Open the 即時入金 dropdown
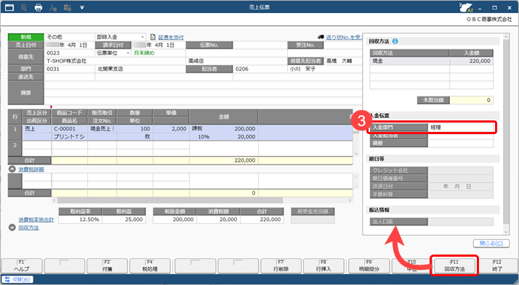The image size is (519, 285). tap(142, 37)
